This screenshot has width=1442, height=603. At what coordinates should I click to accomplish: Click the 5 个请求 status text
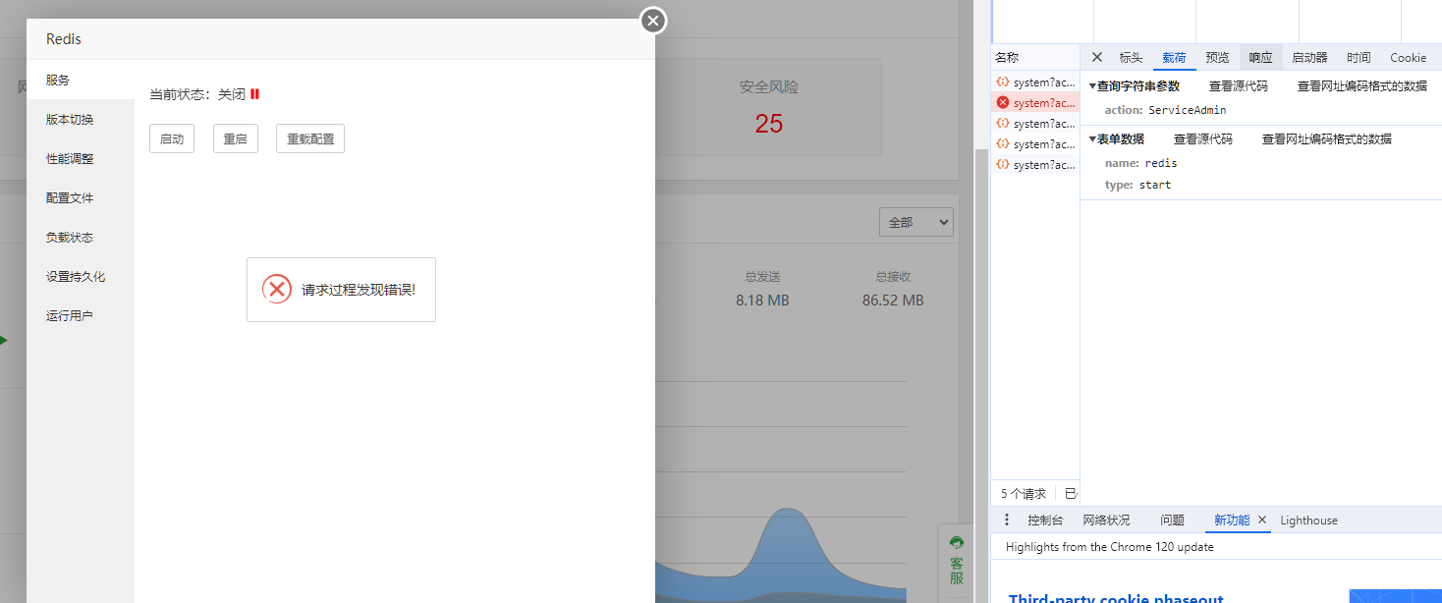(1024, 494)
